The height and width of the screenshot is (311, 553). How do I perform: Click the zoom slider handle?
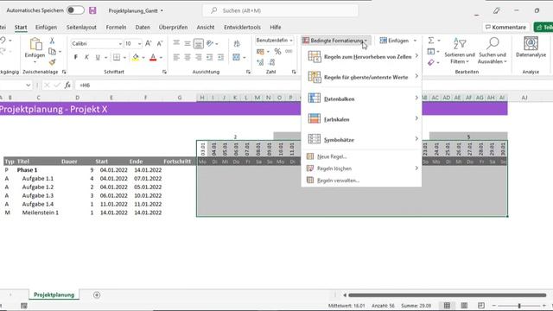click(x=519, y=306)
